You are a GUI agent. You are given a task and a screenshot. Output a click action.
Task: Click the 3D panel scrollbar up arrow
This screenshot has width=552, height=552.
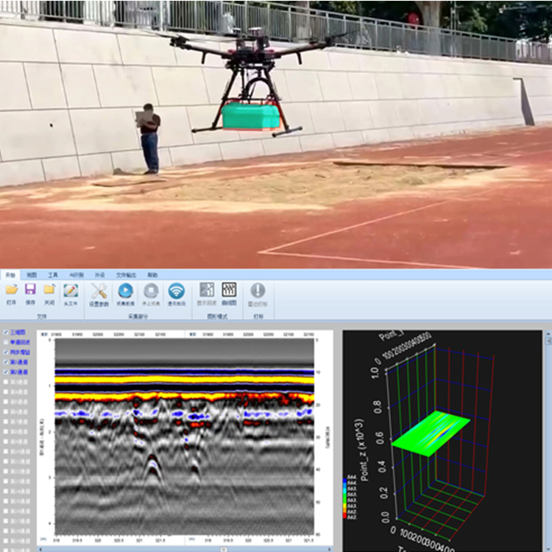point(547,335)
